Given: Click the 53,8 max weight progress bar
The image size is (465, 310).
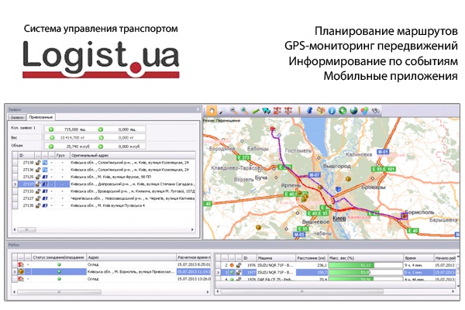Looking at the screenshot, I should tap(366, 272).
